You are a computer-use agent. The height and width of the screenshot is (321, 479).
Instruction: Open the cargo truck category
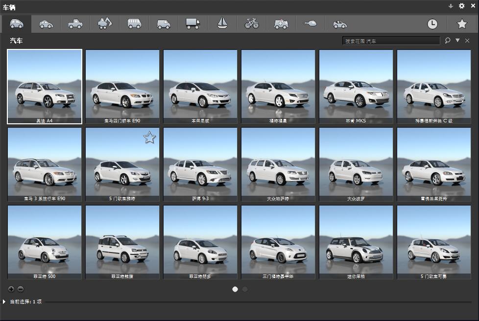pos(192,23)
